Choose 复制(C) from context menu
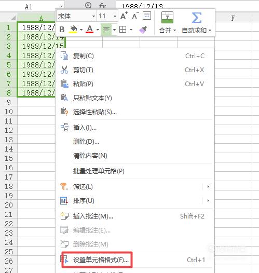Viewport: 259px width, 273px height. click(x=135, y=56)
